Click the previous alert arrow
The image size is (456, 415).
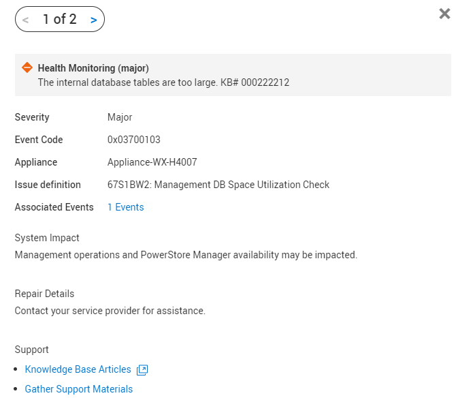[26, 20]
